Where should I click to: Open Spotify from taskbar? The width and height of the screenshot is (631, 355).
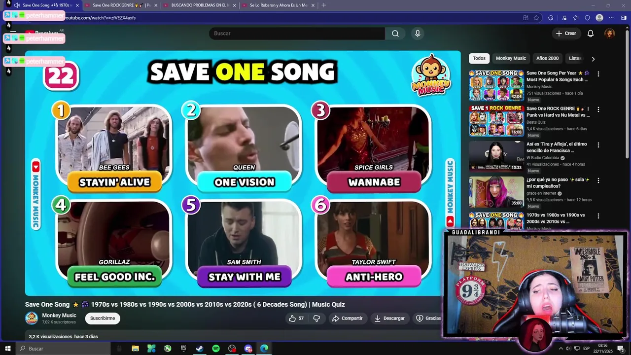tap(216, 349)
